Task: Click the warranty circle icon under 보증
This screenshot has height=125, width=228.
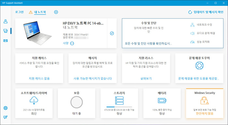Action: coord(77,102)
